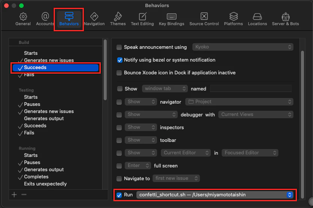Open the Themes preferences pane

(118, 19)
